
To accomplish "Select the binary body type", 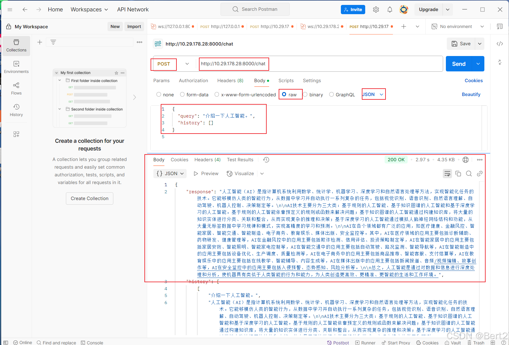I will coord(305,94).
